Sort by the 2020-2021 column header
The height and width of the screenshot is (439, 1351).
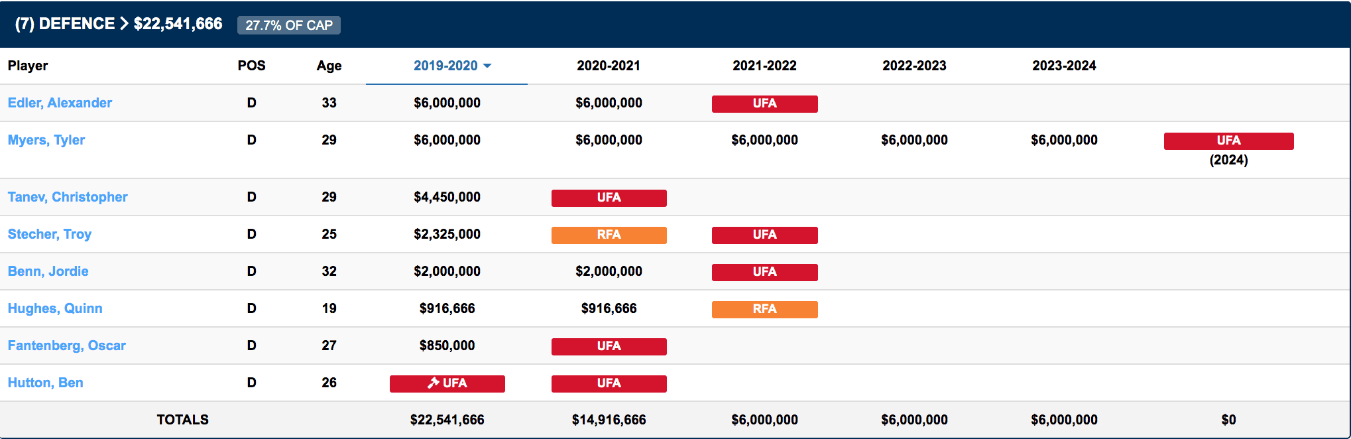[x=609, y=66]
